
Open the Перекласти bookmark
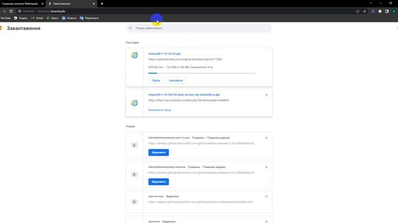(90, 18)
